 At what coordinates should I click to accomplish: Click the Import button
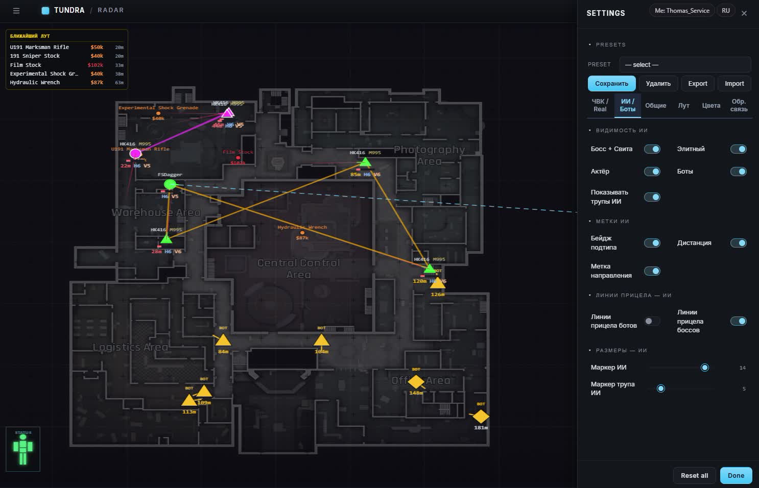click(x=734, y=84)
